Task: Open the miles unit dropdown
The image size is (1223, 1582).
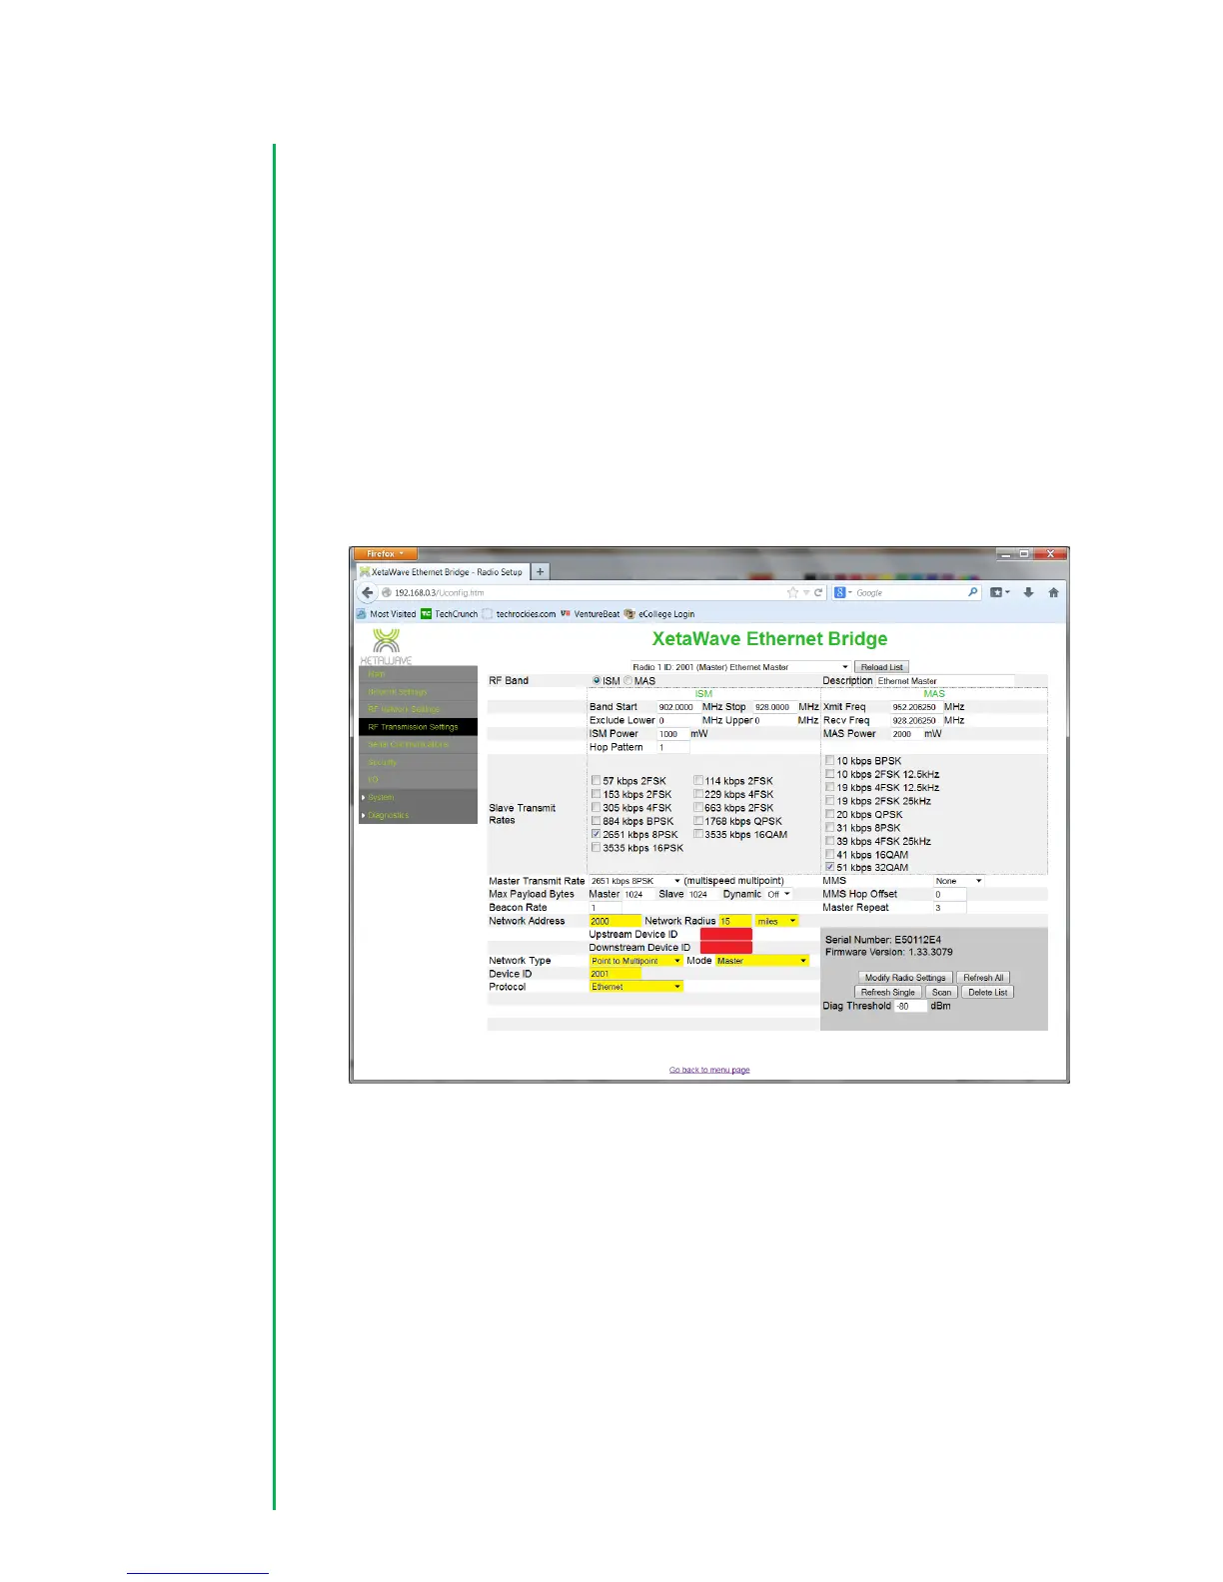Action: (x=776, y=921)
